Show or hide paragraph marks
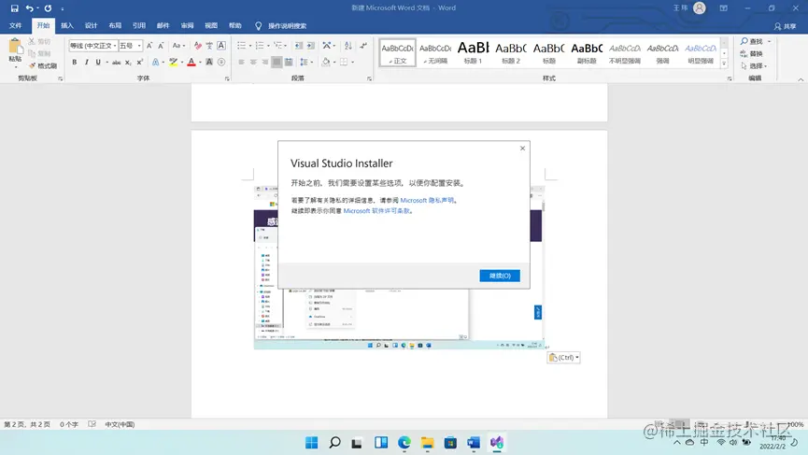Screen dimensions: 808x455 tap(363, 46)
